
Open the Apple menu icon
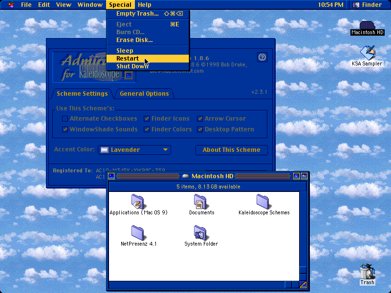(11, 4)
